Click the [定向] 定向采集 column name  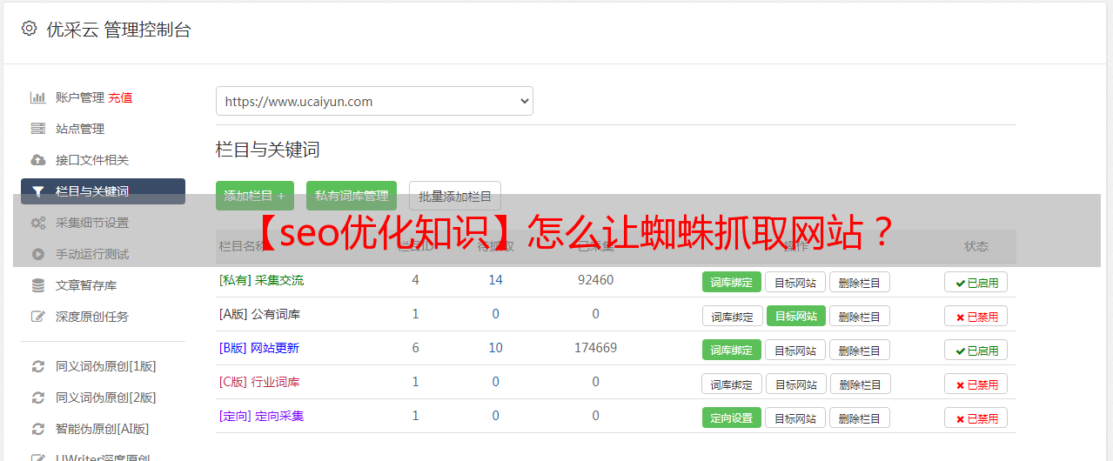tap(262, 416)
